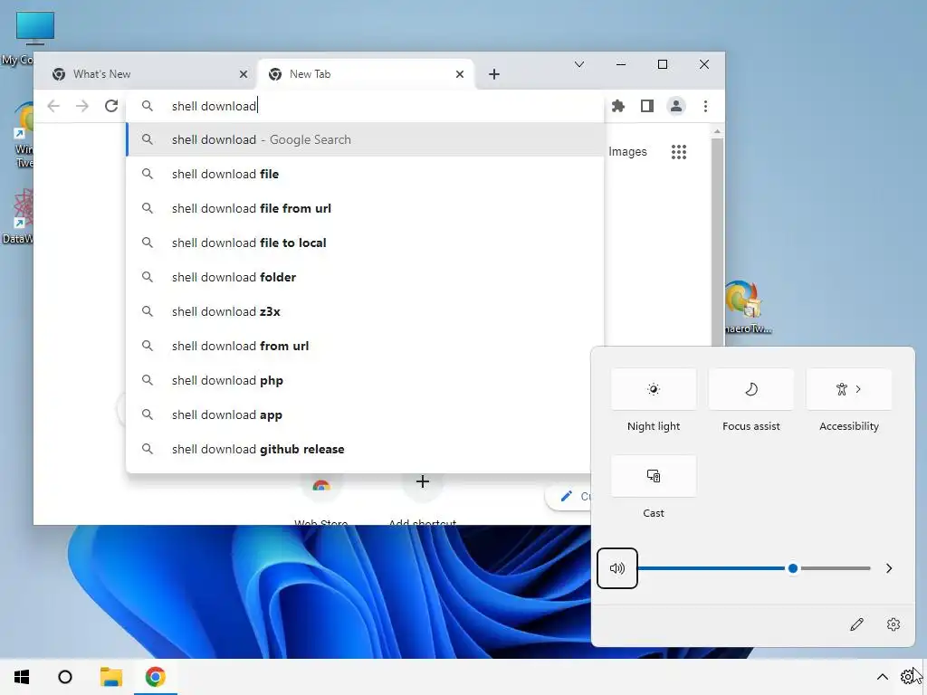Open settings from quick settings gear
Viewport: 927px width, 695px height.
(894, 624)
